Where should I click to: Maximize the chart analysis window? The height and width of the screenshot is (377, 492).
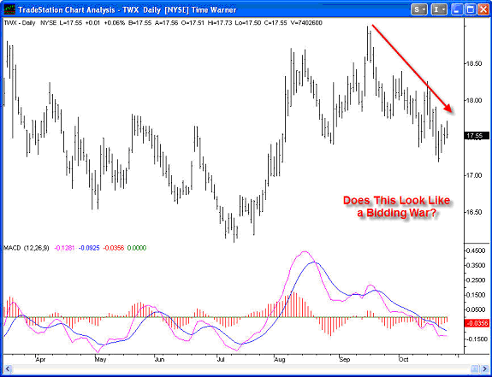coord(471,9)
